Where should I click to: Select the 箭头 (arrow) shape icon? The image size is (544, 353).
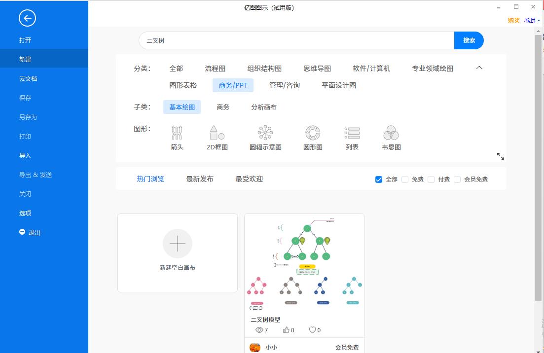pyautogui.click(x=177, y=134)
